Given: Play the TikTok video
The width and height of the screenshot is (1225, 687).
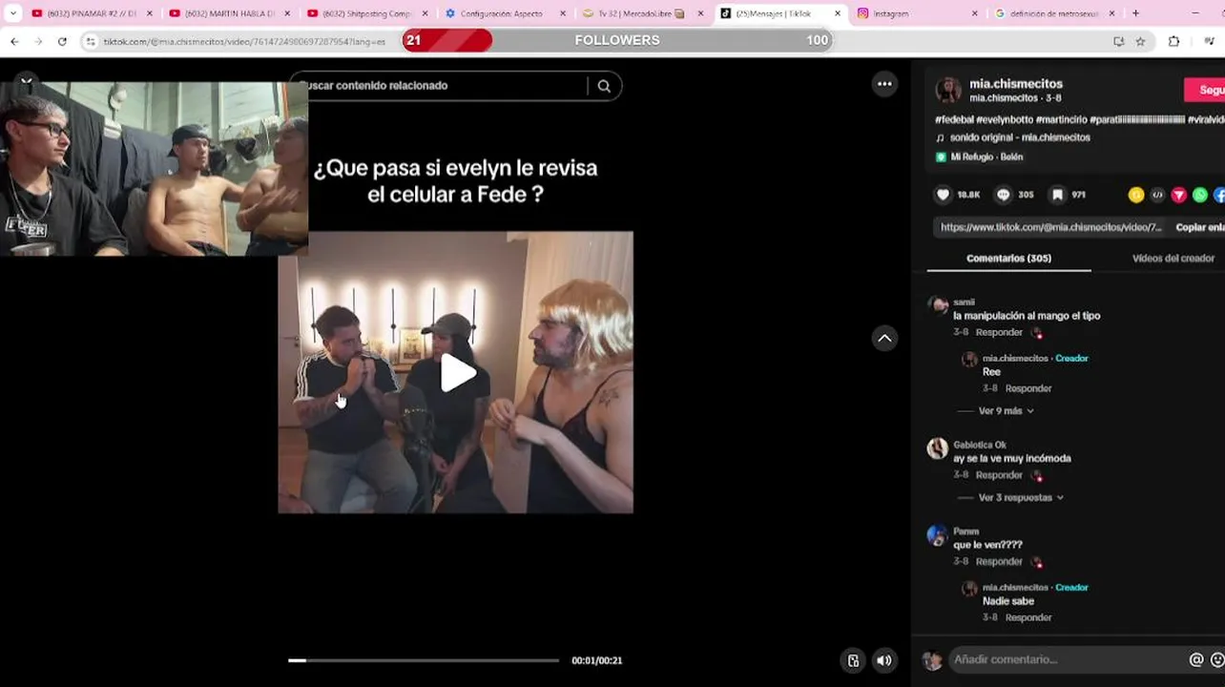Looking at the screenshot, I should tap(457, 374).
